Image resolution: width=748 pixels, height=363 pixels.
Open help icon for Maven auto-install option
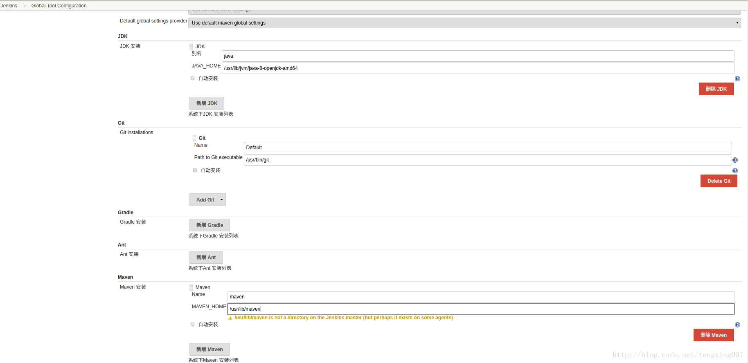tap(737, 325)
